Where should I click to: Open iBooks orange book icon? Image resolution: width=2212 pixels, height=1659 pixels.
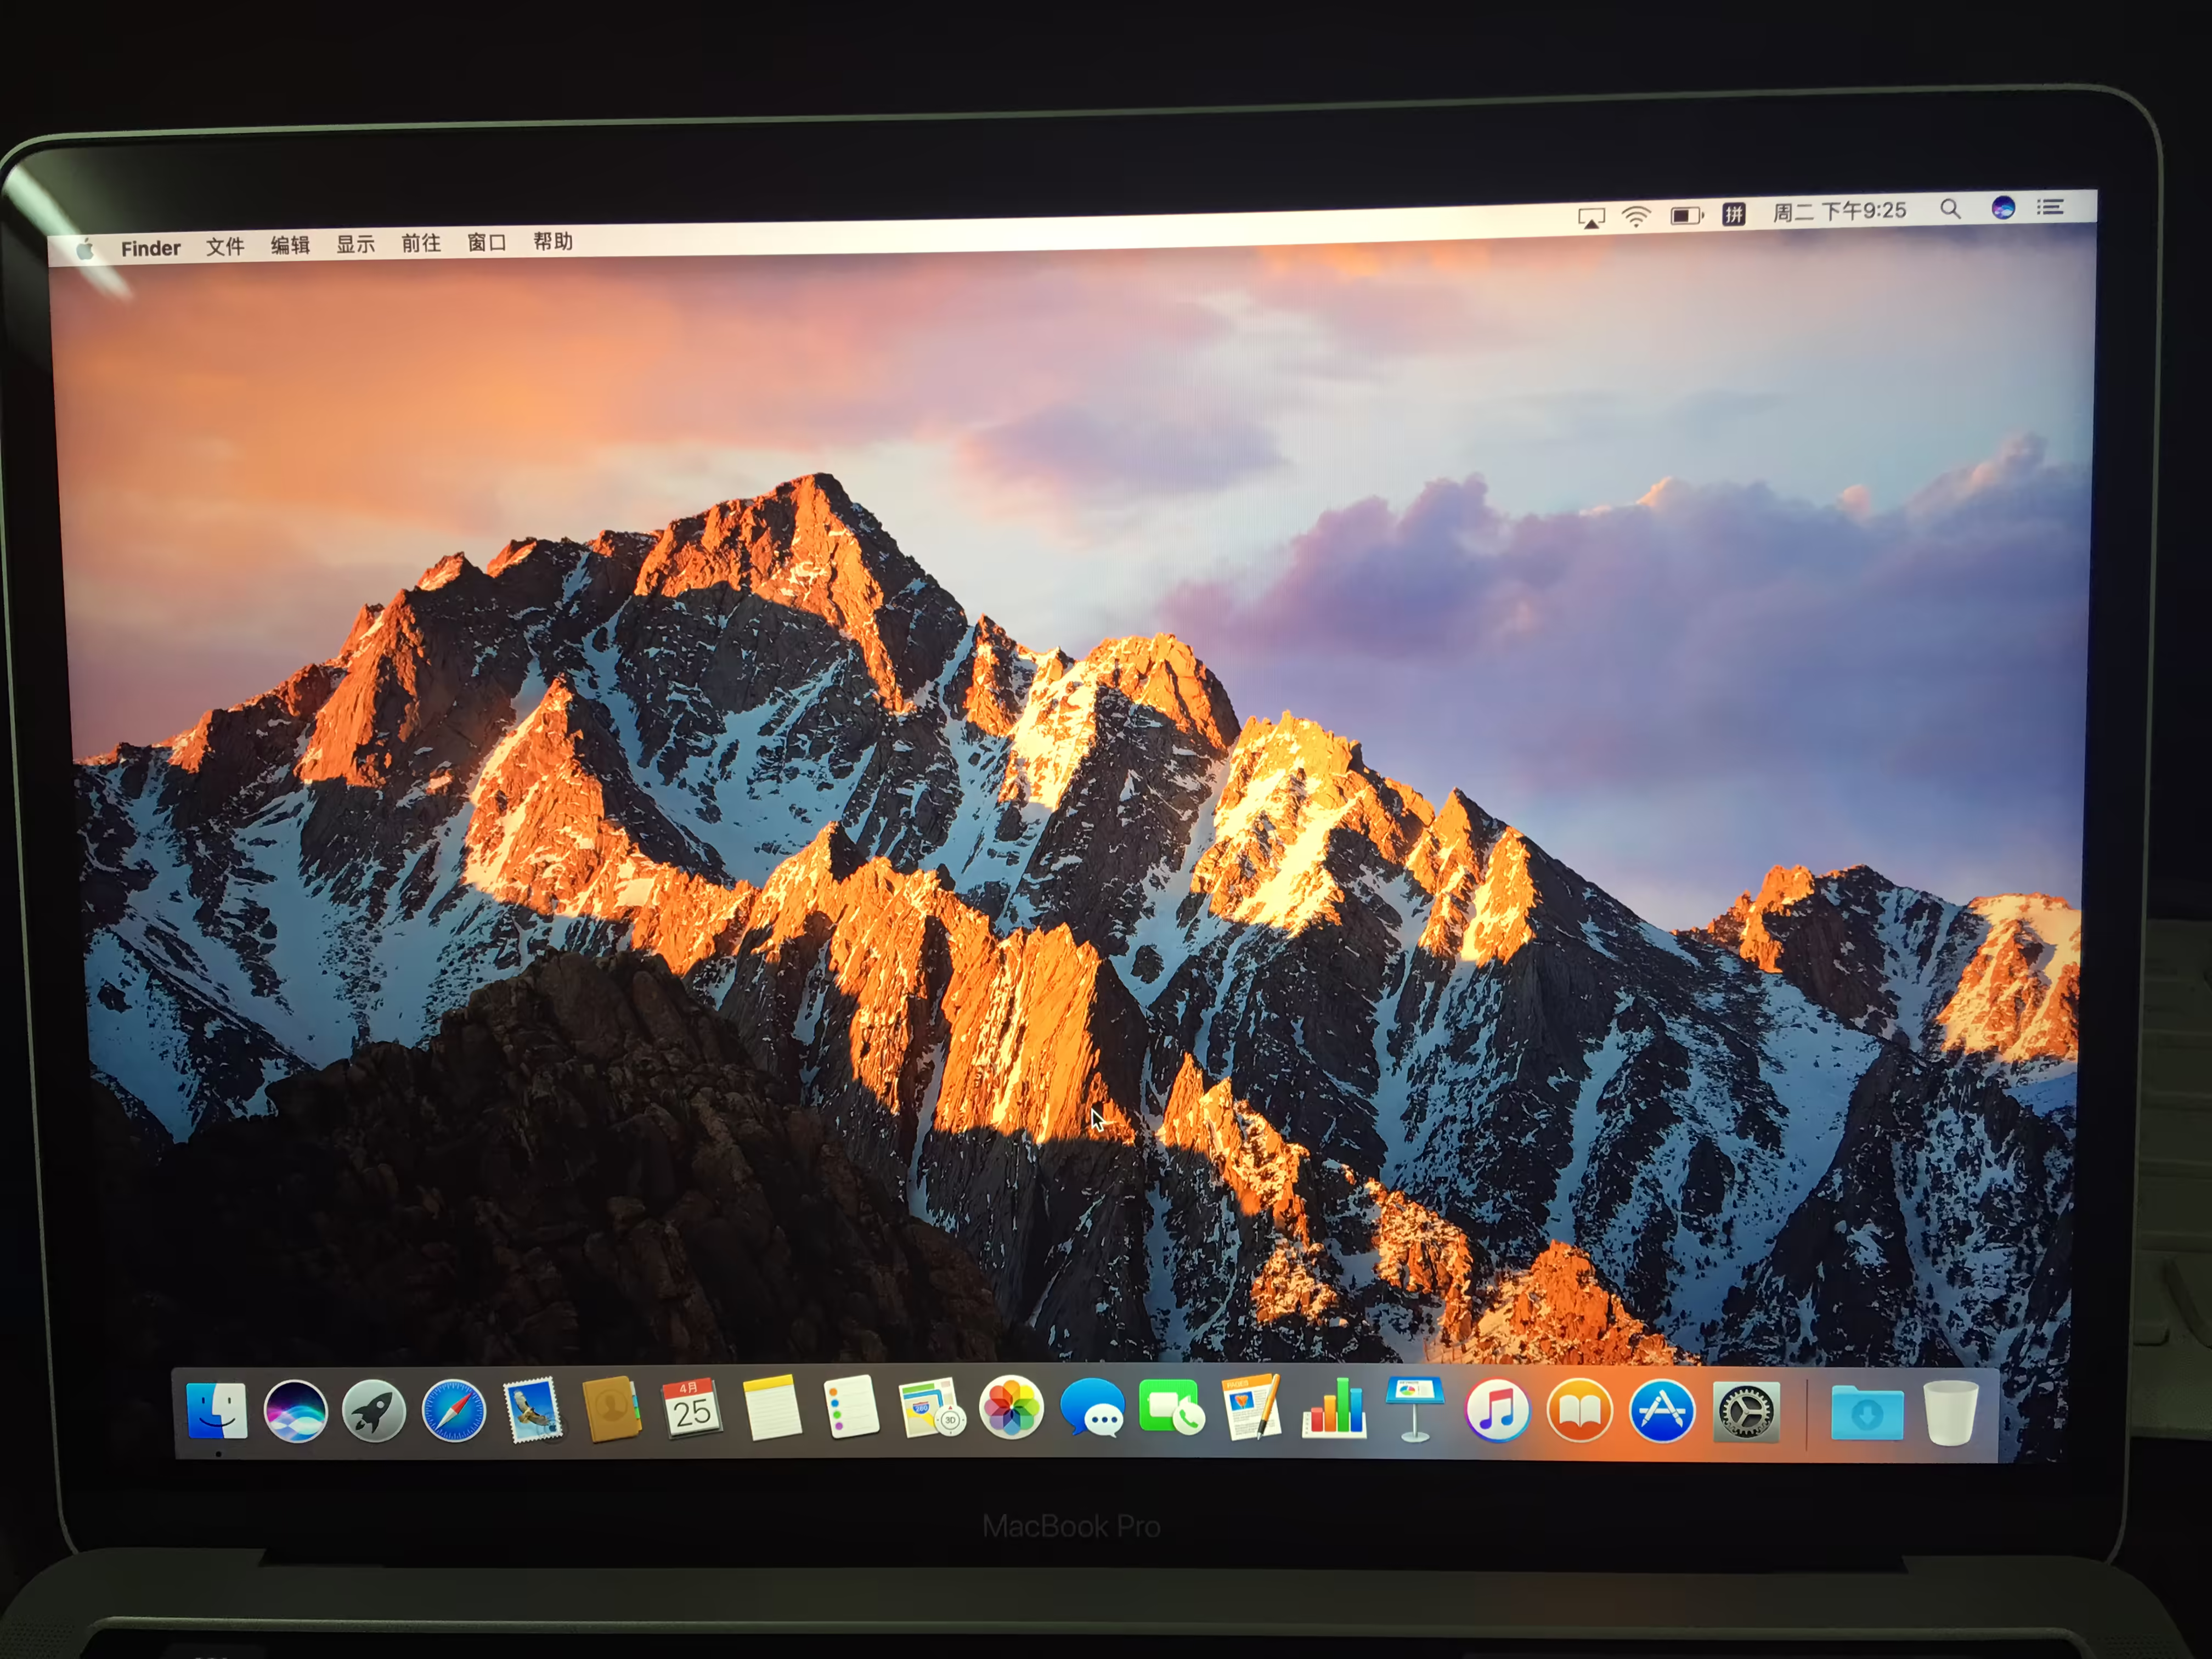[x=1579, y=1410]
